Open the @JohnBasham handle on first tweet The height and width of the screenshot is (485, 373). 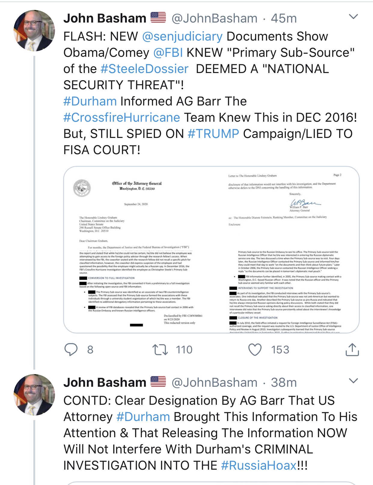[x=214, y=18]
